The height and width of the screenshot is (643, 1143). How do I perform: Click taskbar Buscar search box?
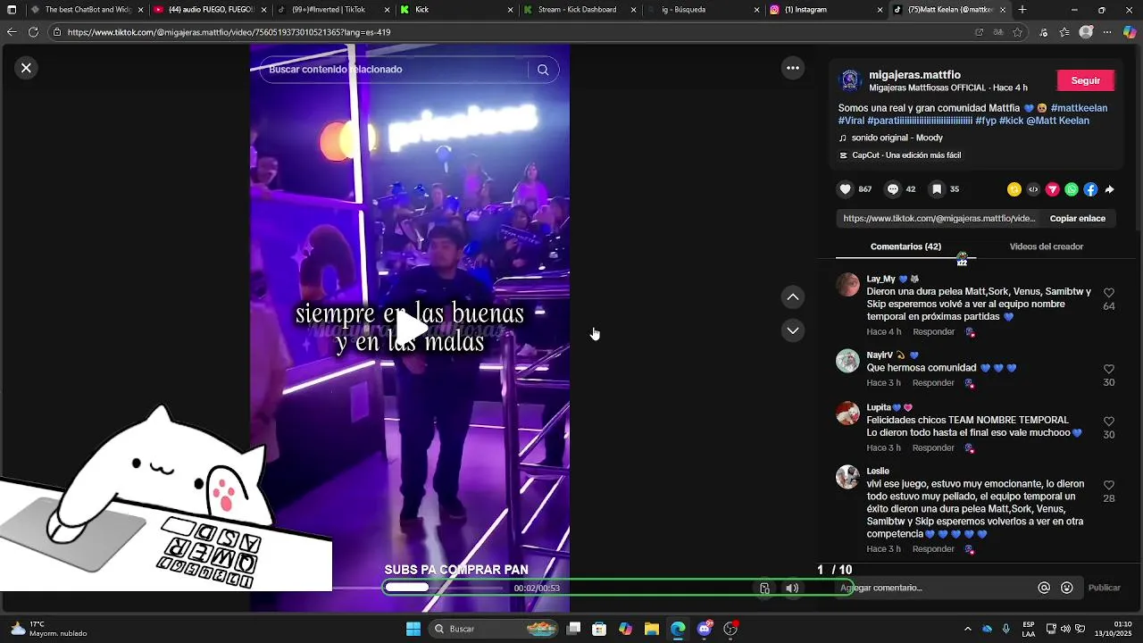pos(494,629)
